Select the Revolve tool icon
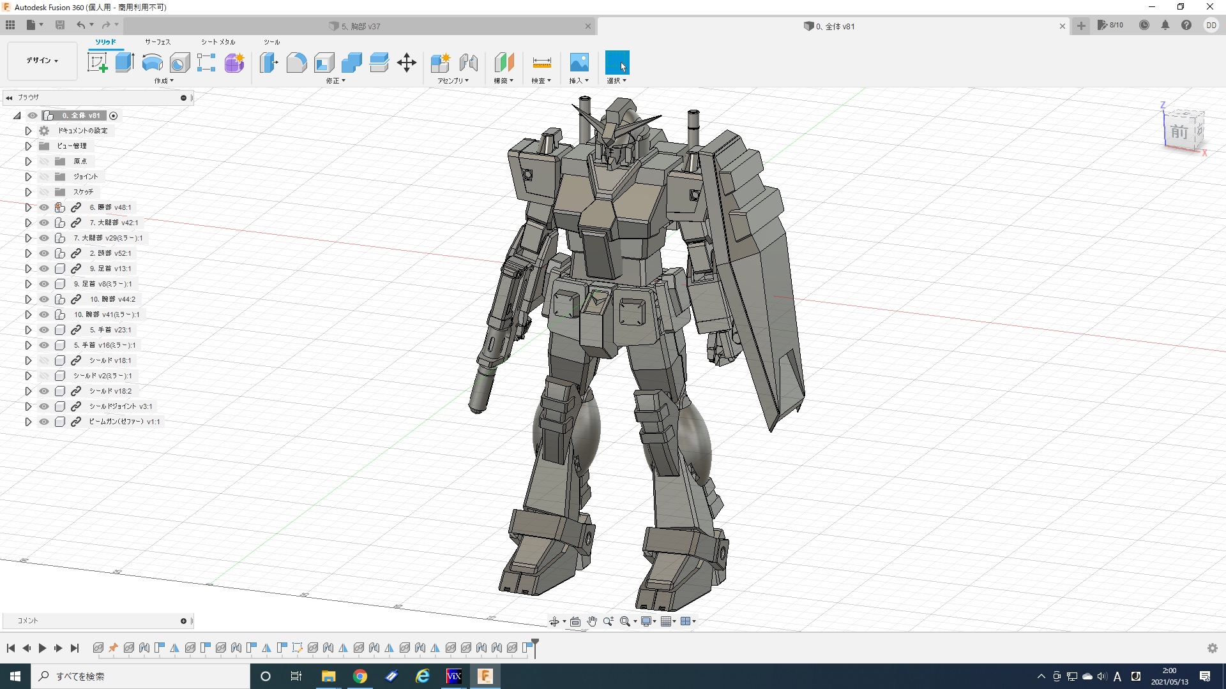1226x689 pixels. (152, 63)
